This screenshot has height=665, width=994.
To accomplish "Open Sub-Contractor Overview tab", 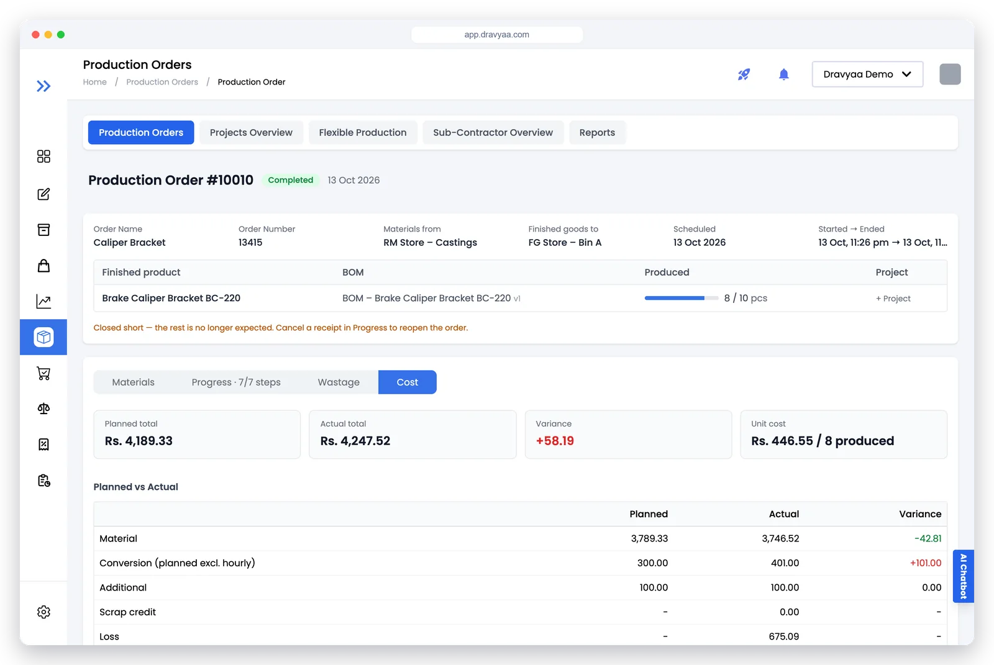I will 493,133.
